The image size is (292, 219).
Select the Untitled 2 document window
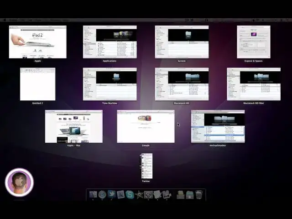coord(37,84)
